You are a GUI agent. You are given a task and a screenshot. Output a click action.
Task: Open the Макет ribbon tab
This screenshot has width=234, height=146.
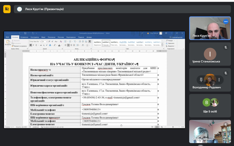43,37
